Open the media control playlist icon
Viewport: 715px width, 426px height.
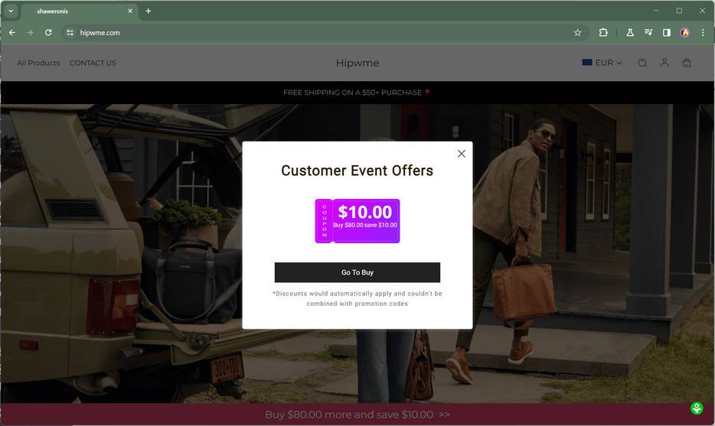(648, 33)
